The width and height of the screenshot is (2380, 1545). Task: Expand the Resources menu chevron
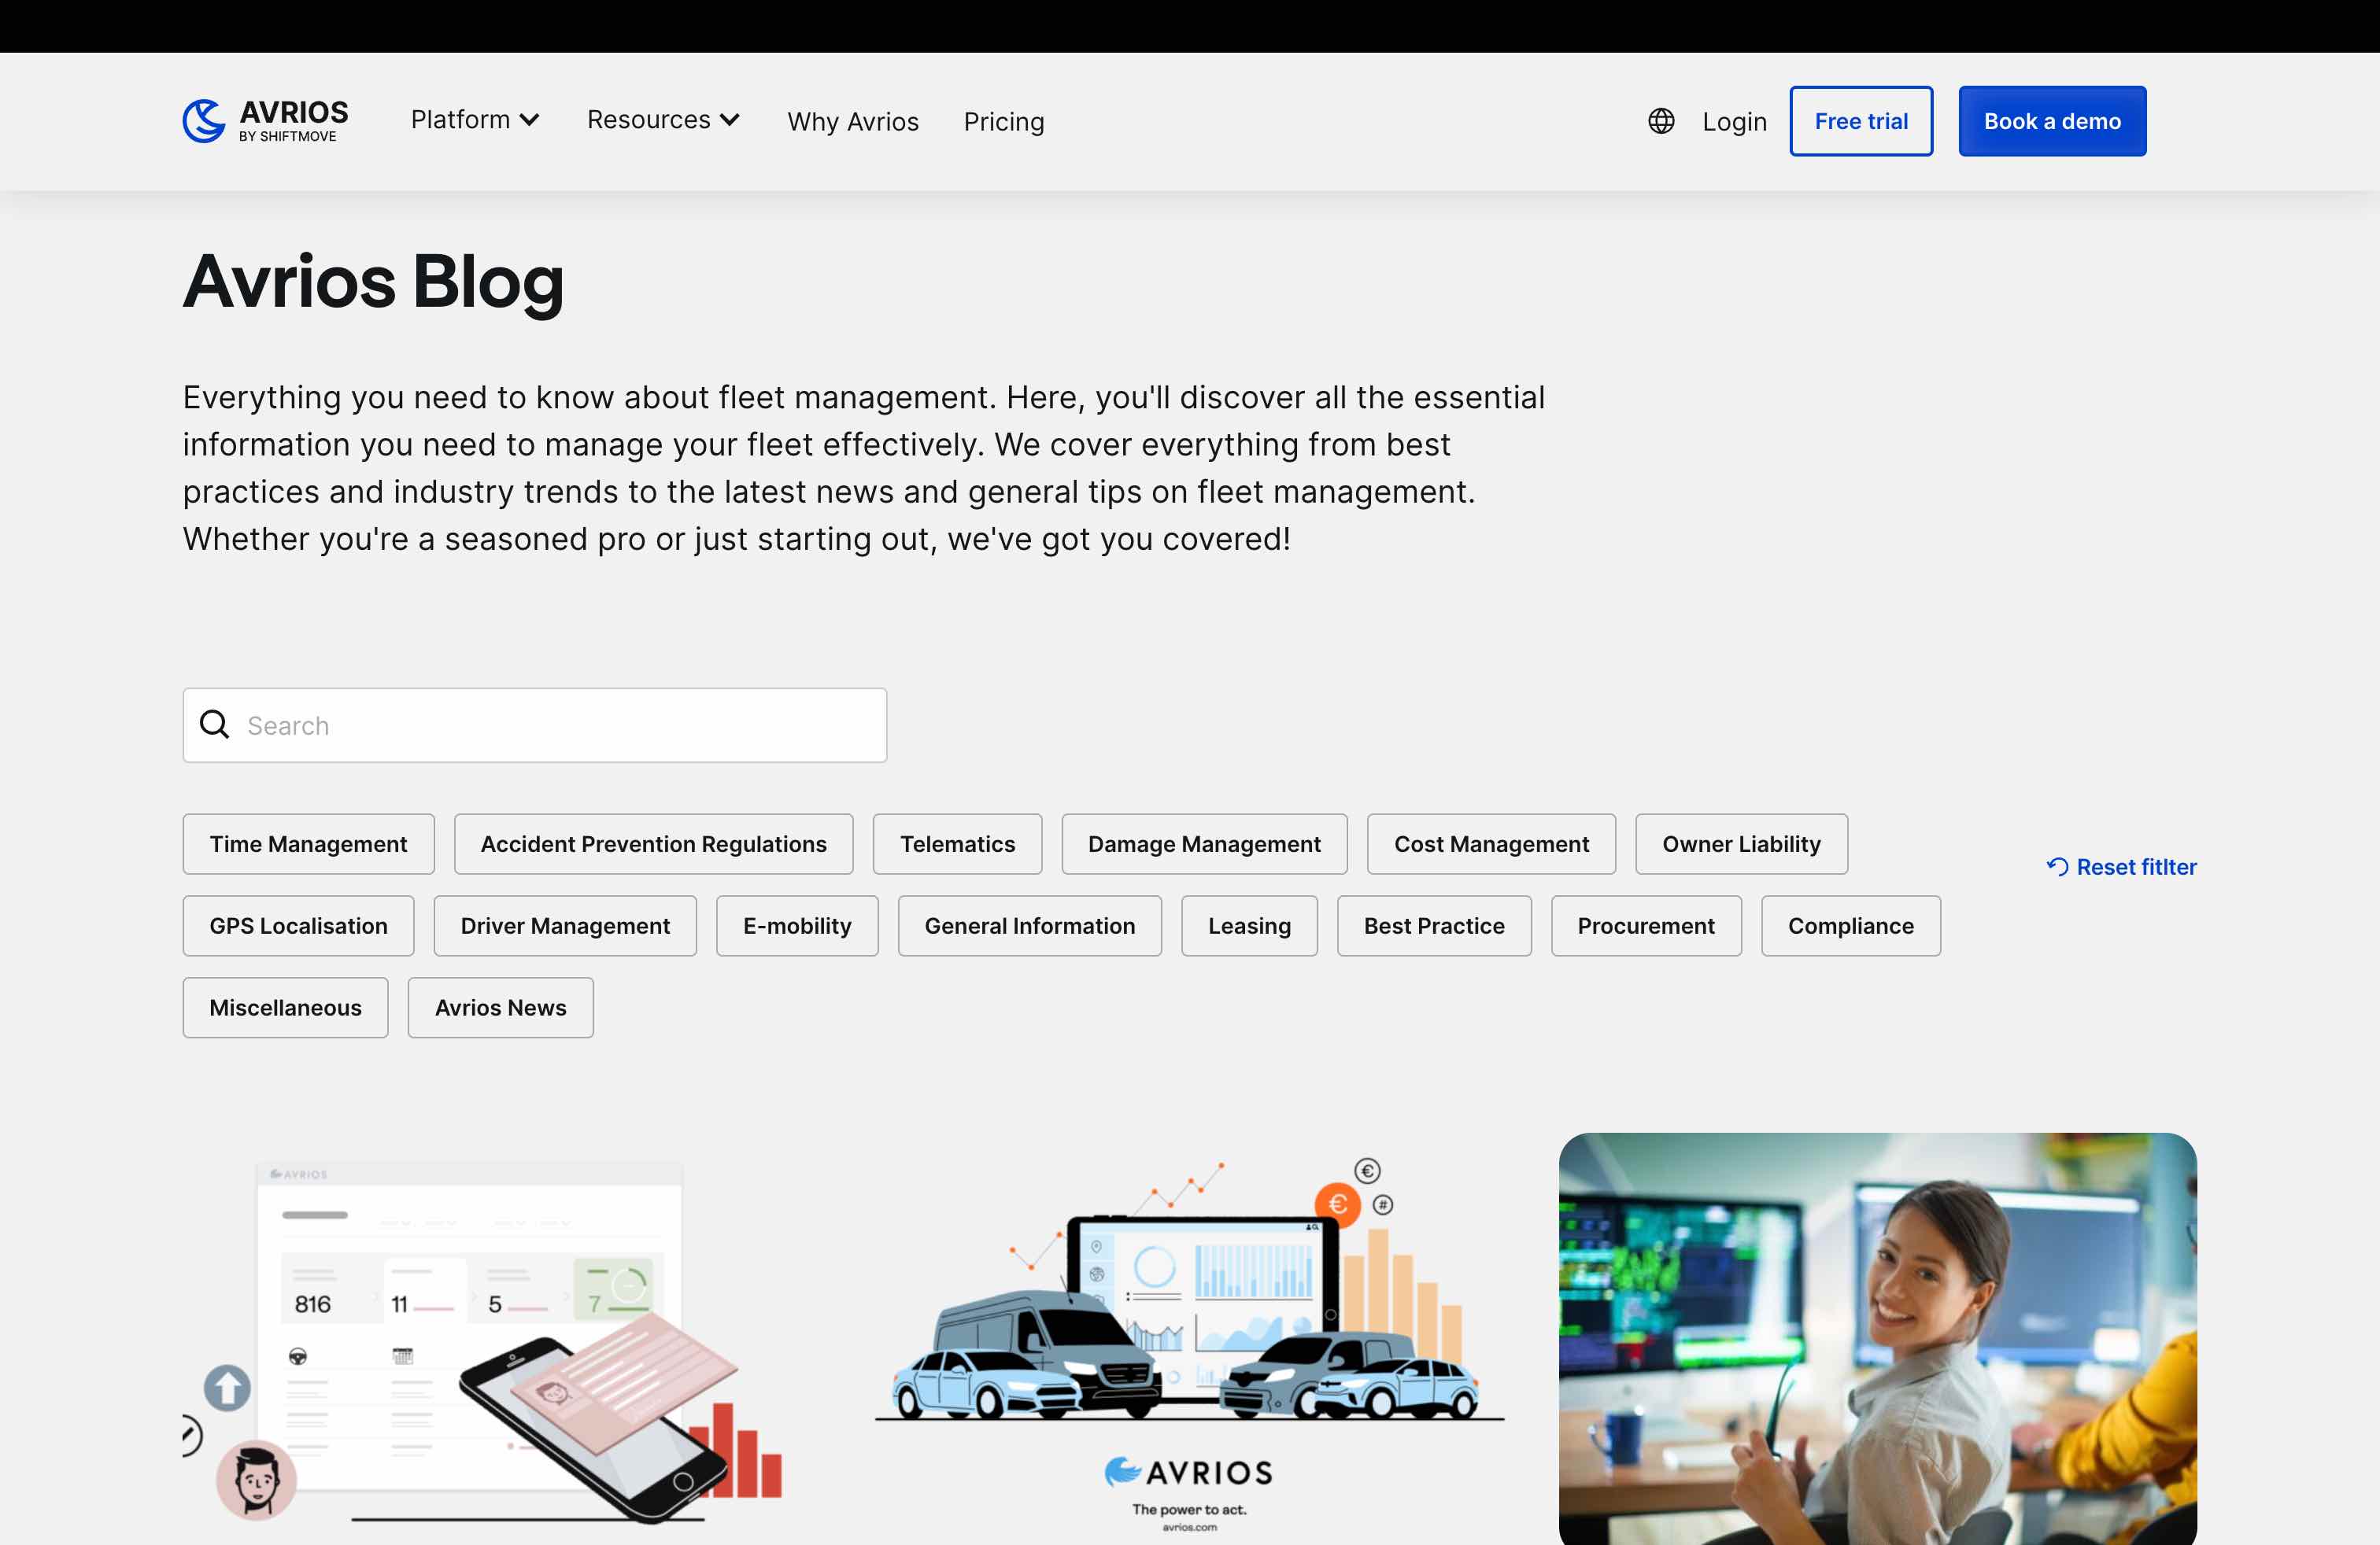pos(730,120)
